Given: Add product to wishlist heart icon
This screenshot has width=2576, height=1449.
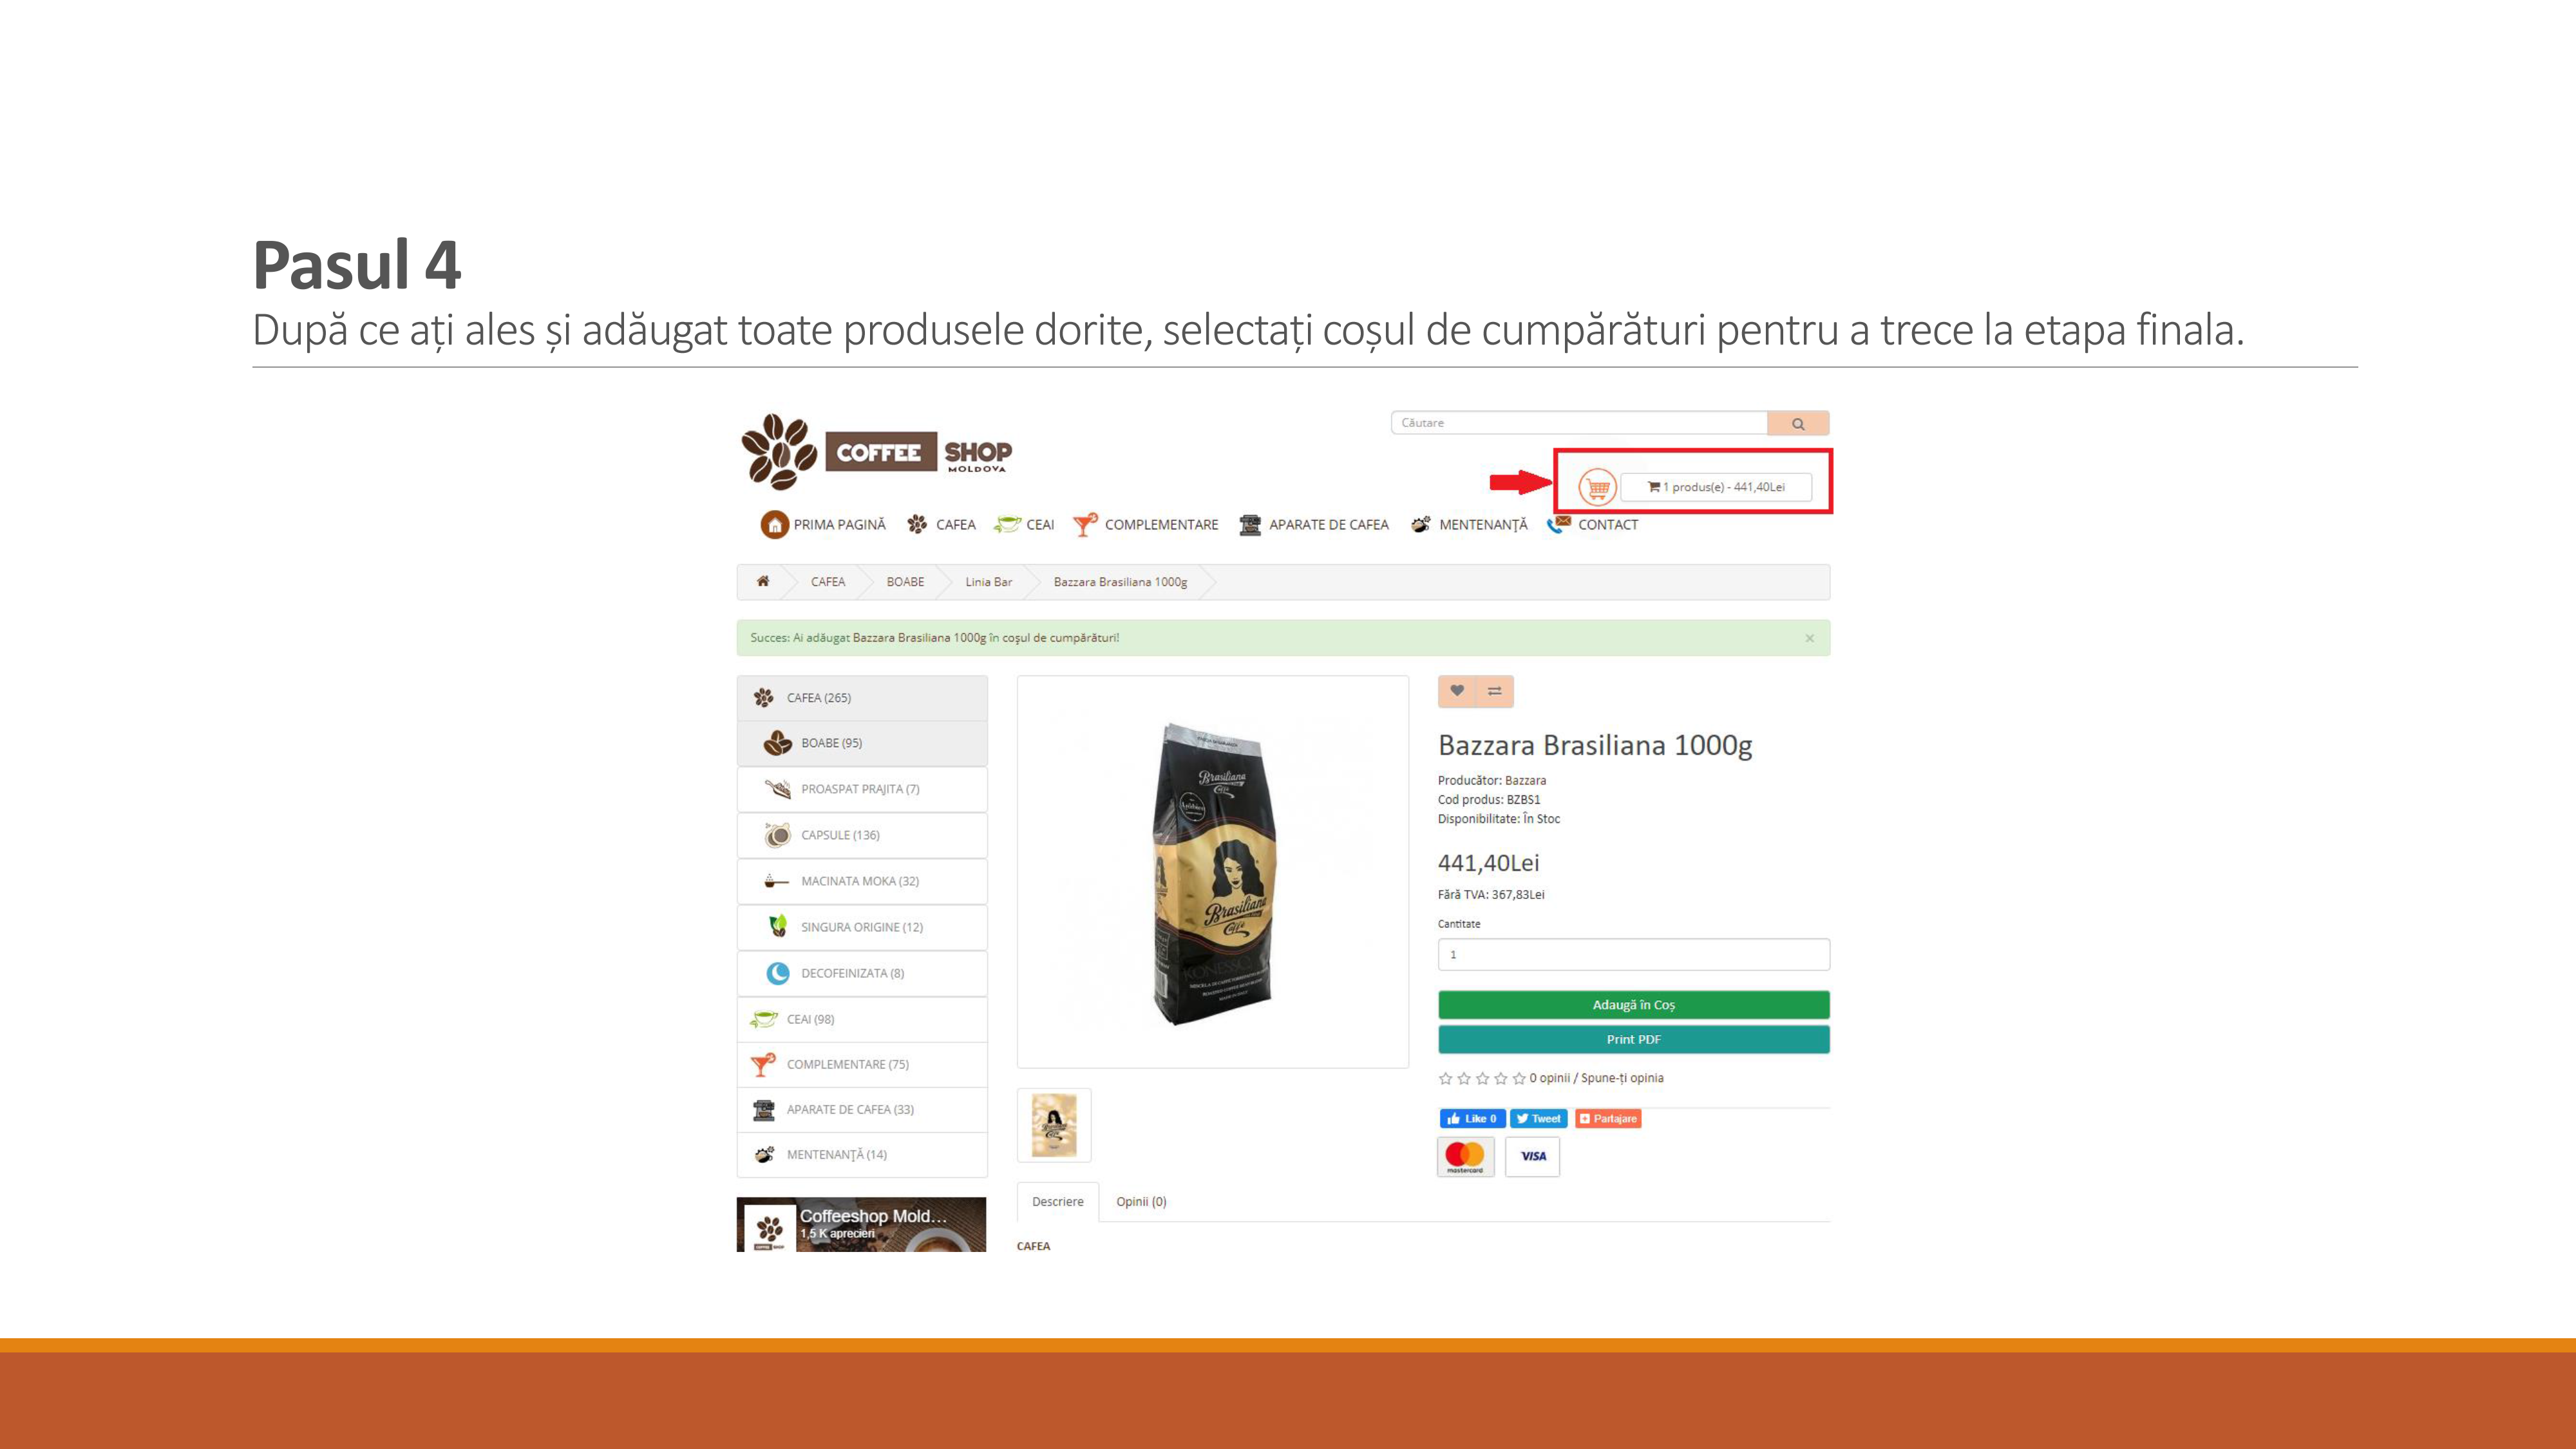Looking at the screenshot, I should (x=1457, y=691).
